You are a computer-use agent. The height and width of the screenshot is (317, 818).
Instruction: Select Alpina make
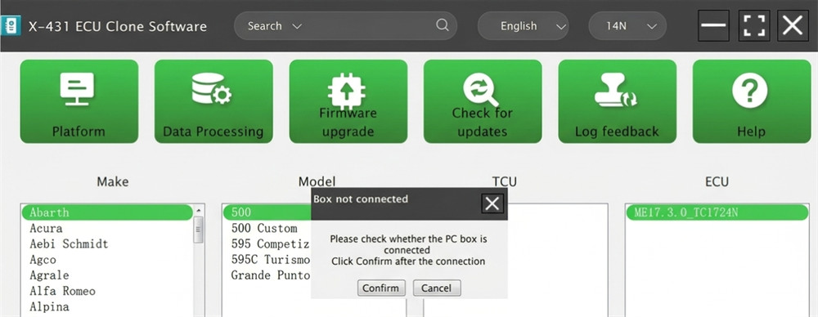point(107,306)
